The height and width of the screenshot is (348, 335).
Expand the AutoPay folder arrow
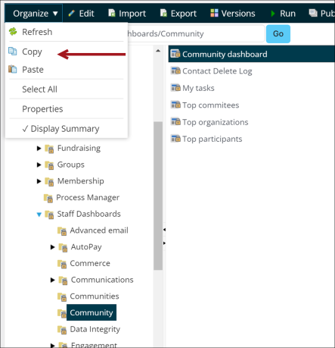[52, 247]
